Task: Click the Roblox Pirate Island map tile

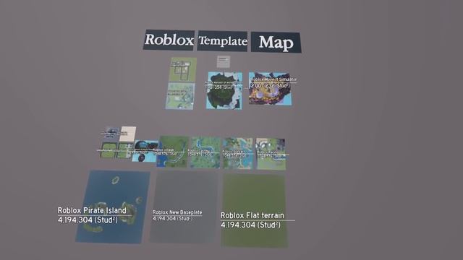Action: (113, 207)
